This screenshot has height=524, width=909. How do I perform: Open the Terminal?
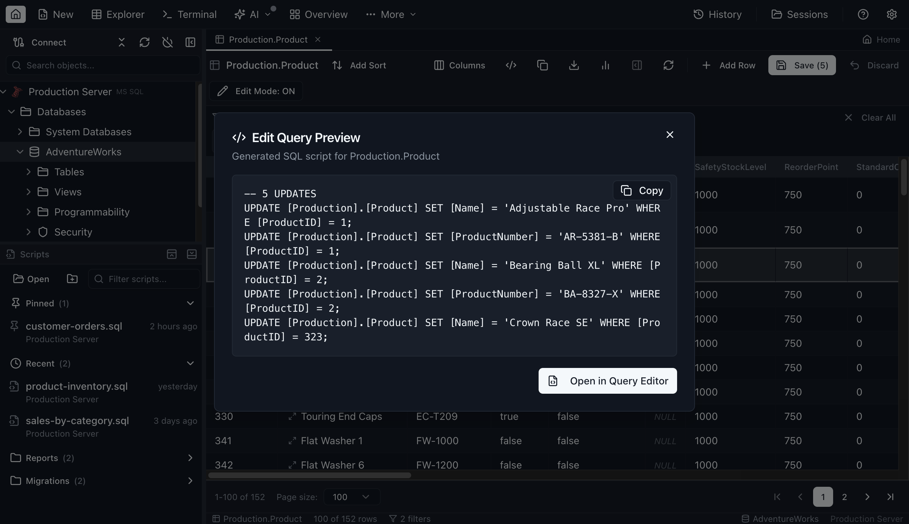[189, 14]
